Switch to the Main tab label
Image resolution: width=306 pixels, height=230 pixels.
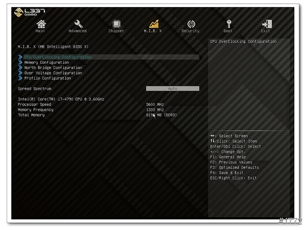pos(40,31)
